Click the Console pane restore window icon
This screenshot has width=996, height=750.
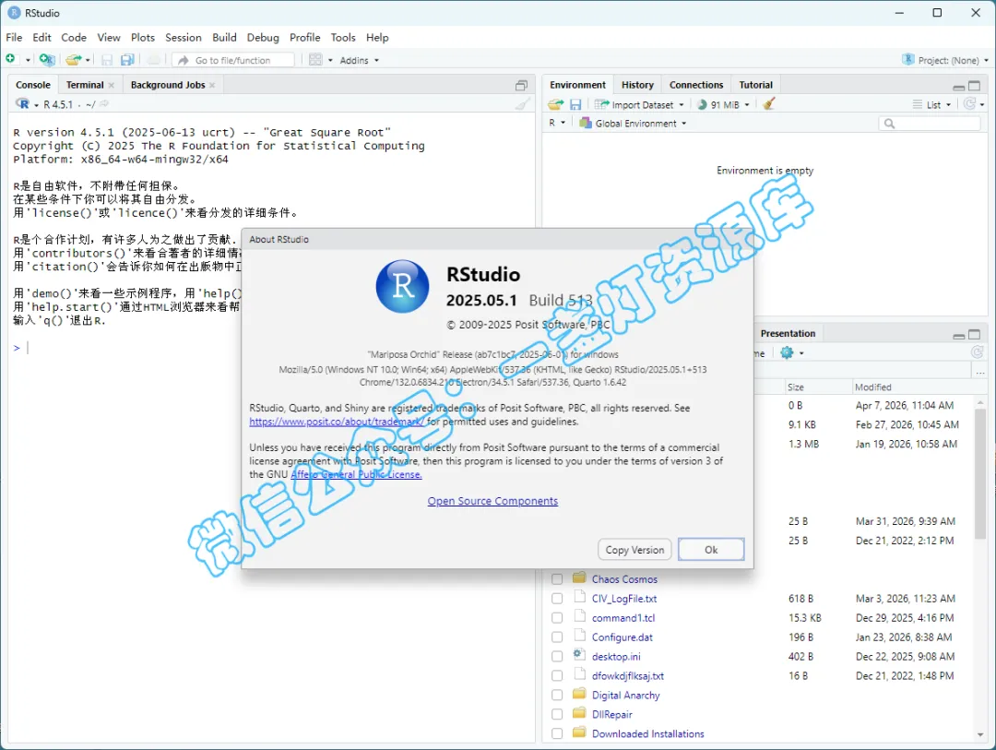tap(521, 85)
